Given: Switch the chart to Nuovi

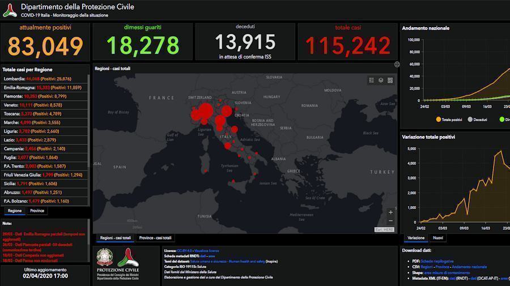Looking at the screenshot, I should coord(438,238).
